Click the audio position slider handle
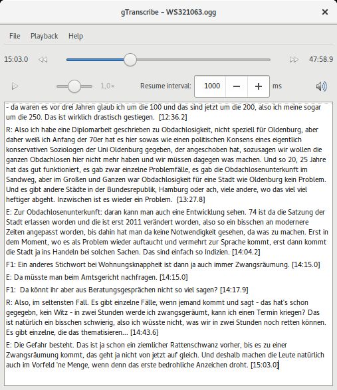Viewport: 337px width, 390px height. click(130, 60)
